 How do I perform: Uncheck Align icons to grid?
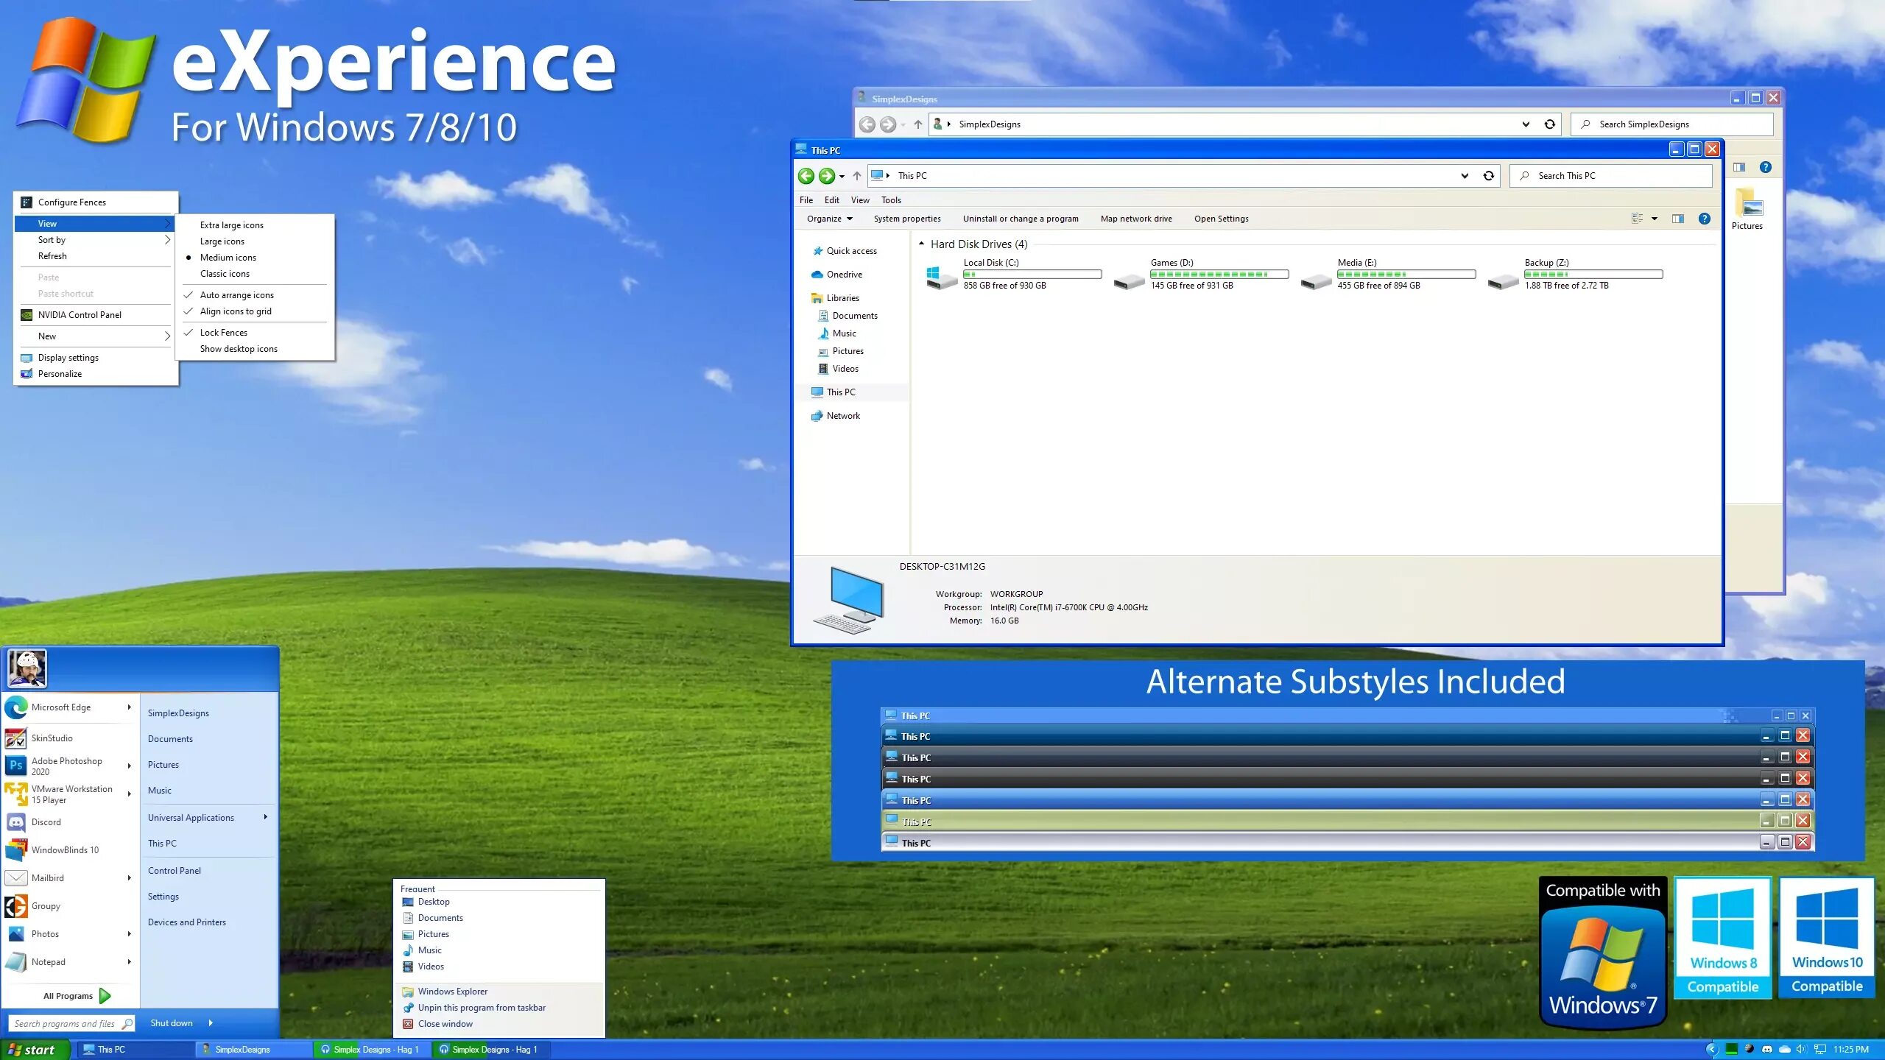pos(236,311)
